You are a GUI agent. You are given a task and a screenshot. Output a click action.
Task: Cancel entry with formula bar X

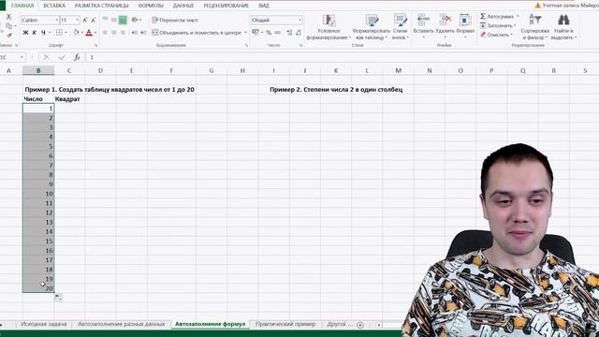(x=46, y=57)
